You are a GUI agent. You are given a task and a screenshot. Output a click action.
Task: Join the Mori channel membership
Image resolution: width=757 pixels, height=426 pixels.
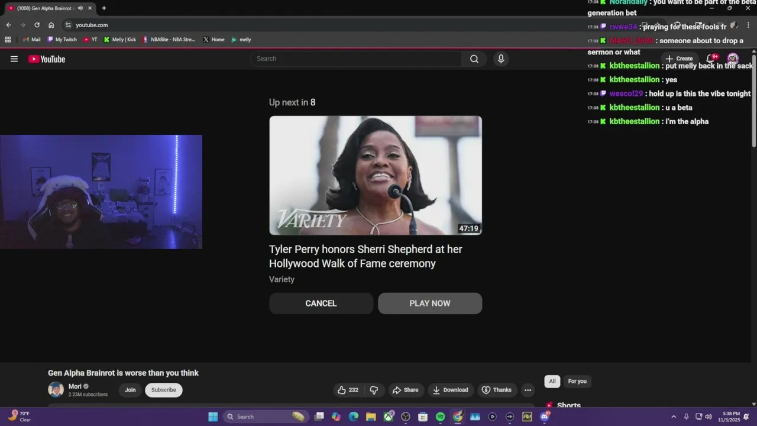point(130,390)
